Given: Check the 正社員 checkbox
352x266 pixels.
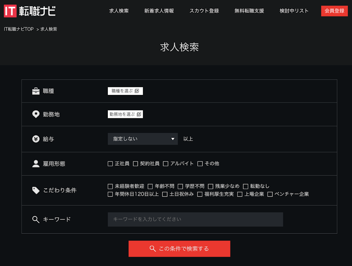Looking at the screenshot, I should 110,164.
